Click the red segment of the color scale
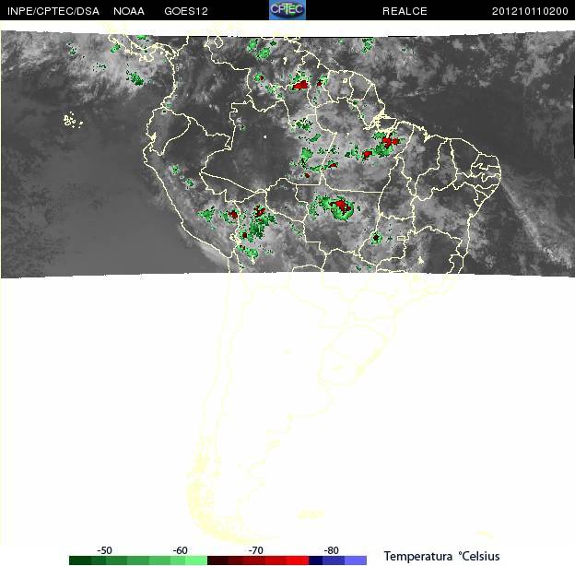The width and height of the screenshot is (575, 566). click(258, 560)
